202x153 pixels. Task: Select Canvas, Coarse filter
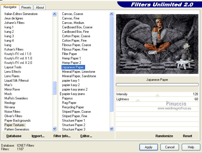coord(73,14)
